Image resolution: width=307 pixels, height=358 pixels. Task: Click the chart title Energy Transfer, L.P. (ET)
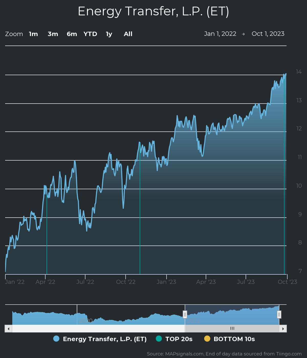tap(153, 12)
